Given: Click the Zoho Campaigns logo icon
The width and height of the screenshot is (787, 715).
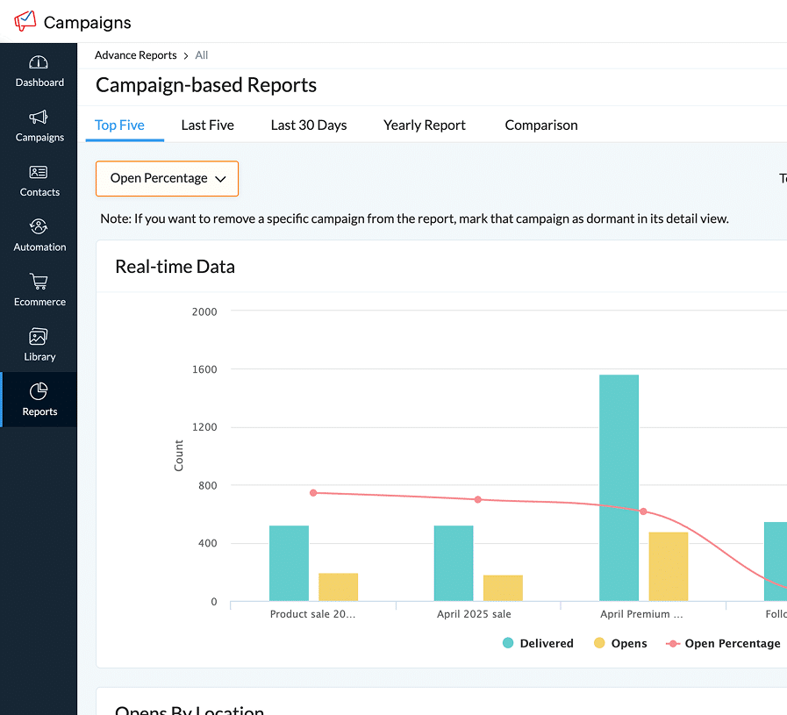Looking at the screenshot, I should pyautogui.click(x=25, y=21).
